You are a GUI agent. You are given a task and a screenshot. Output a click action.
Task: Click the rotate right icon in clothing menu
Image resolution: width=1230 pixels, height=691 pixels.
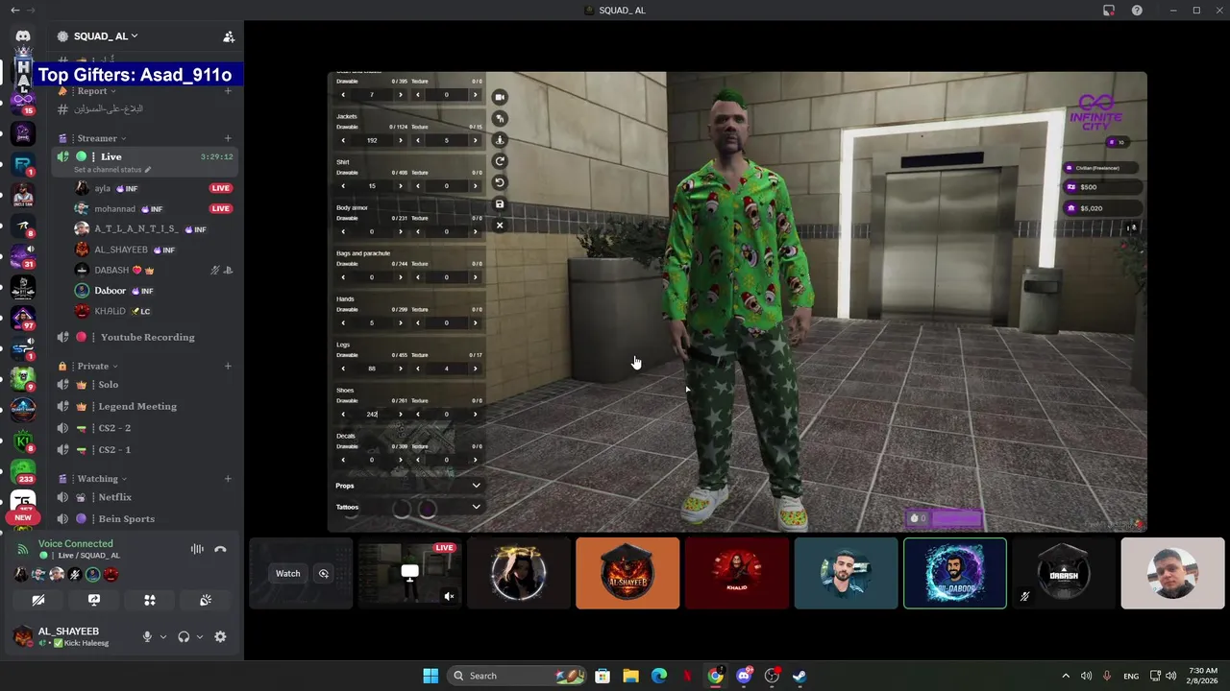pyautogui.click(x=500, y=161)
